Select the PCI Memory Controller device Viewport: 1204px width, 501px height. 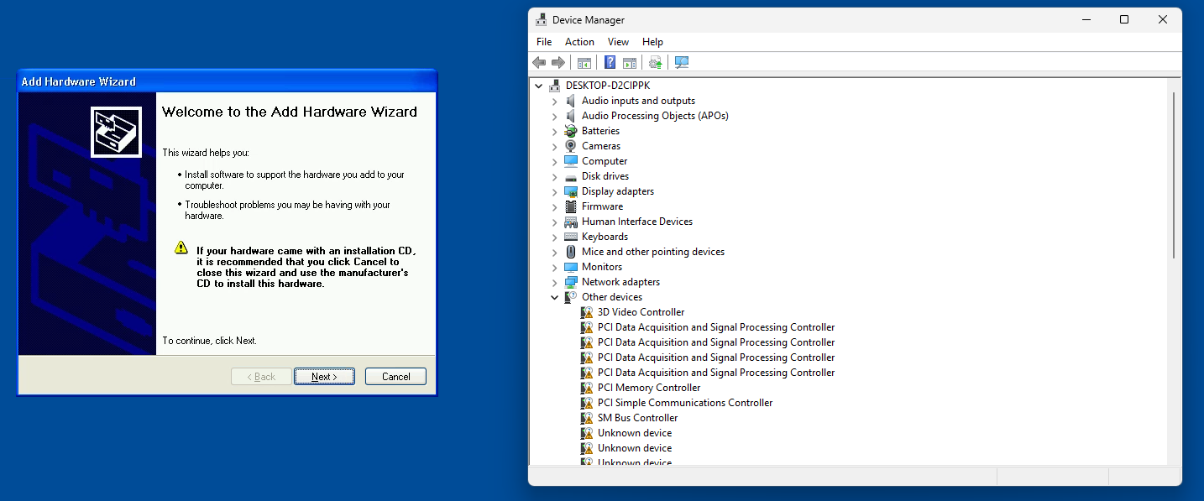(x=648, y=388)
